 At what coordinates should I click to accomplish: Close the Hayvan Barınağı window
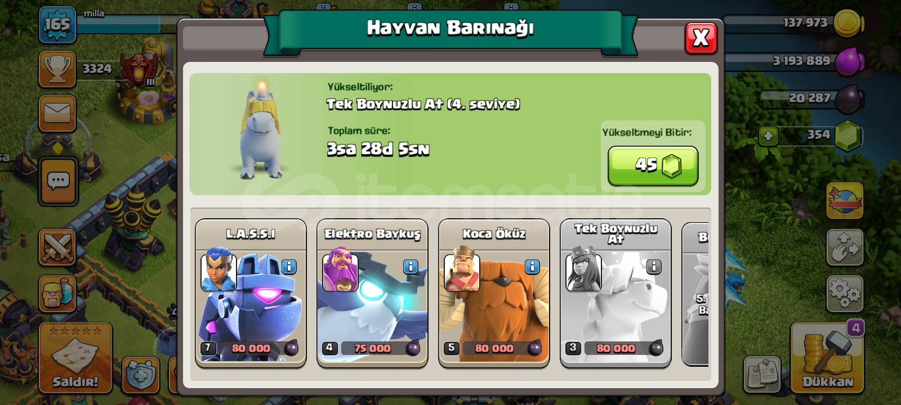701,38
